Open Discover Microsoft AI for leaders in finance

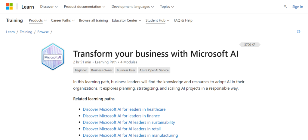[122, 116]
